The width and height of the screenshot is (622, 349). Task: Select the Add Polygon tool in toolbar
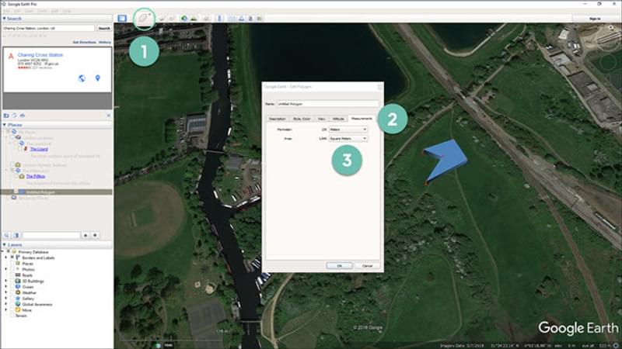[145, 18]
